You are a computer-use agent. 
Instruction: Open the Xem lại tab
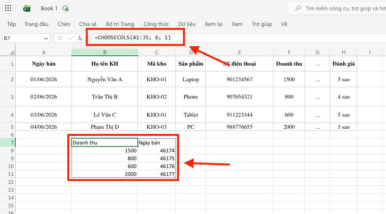pos(214,24)
